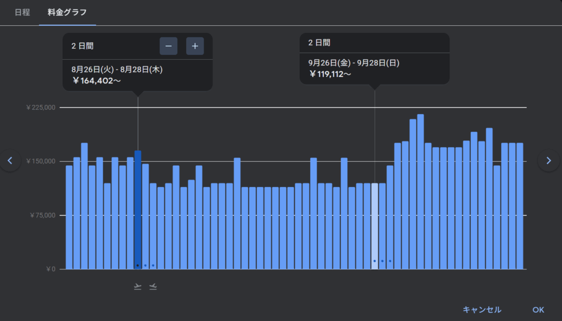Screen dimensions: 562x321
Task: Select the dark blue August 26 bar
Action: pyautogui.click(x=138, y=209)
